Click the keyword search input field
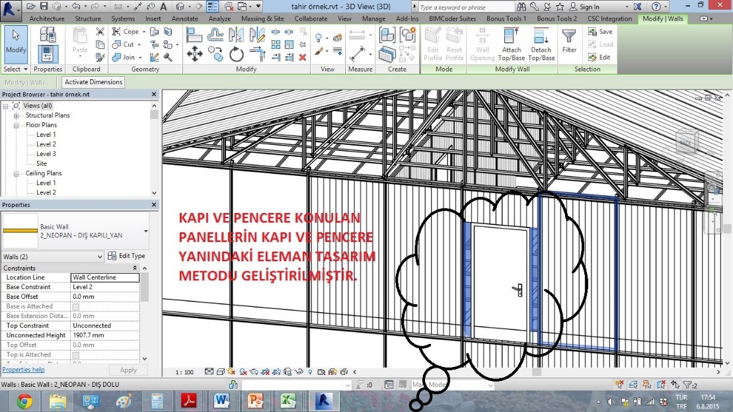Screen dimensions: 733x412 pos(464,7)
